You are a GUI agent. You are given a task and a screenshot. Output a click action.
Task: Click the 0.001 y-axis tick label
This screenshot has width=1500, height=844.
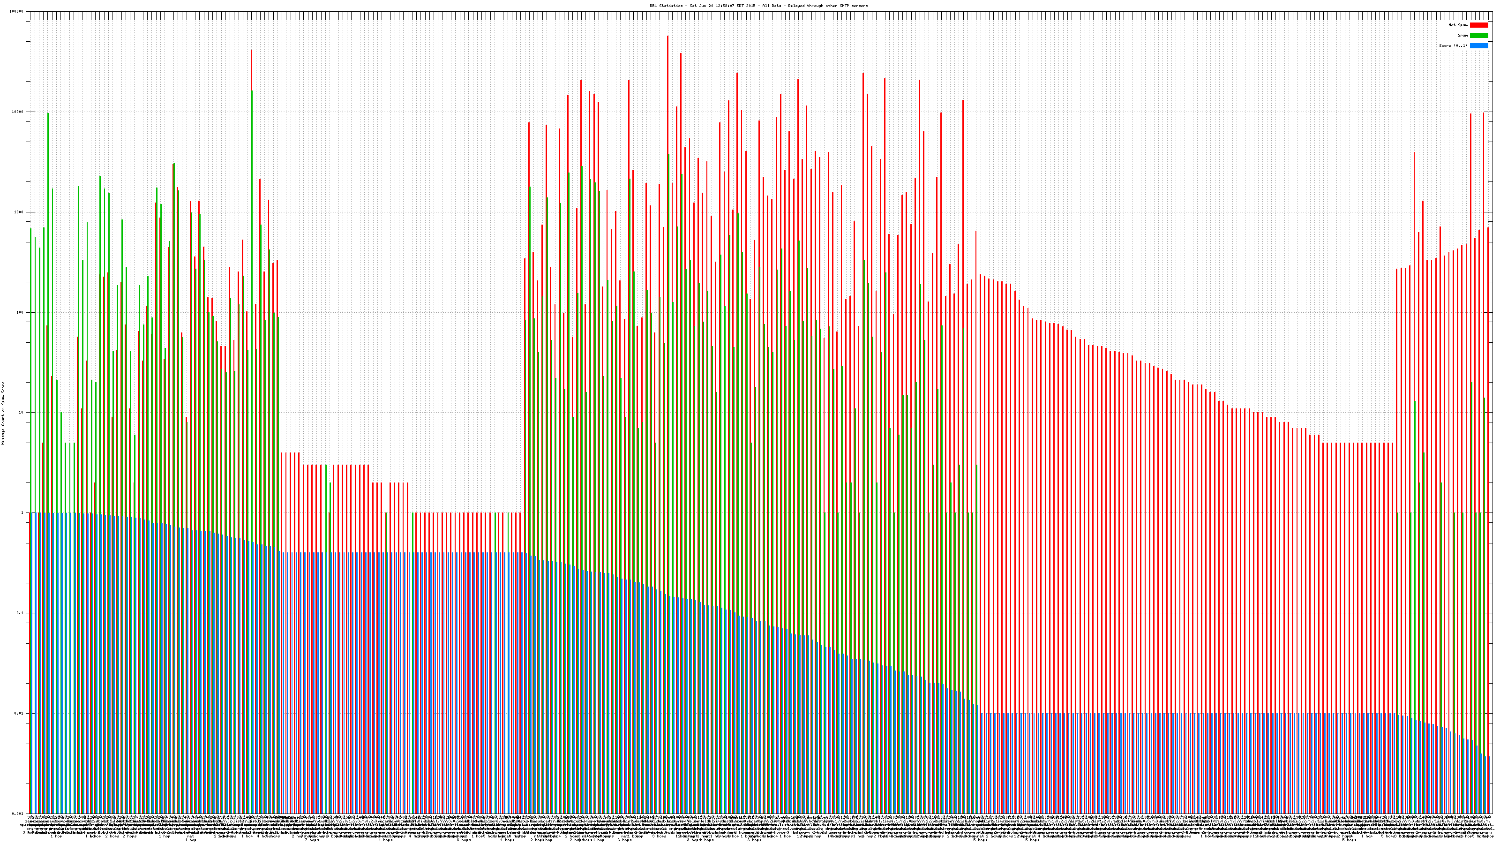click(x=18, y=813)
